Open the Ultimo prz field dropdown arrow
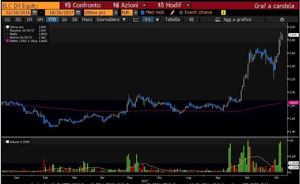The height and width of the screenshot is (184, 300). coord(116,13)
